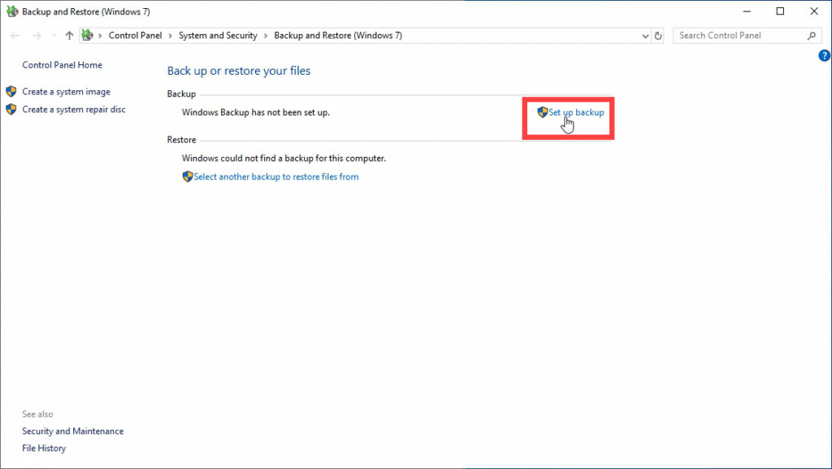Click 'Windows Backup has not been set up.' text
This screenshot has height=469, width=832.
coord(256,112)
